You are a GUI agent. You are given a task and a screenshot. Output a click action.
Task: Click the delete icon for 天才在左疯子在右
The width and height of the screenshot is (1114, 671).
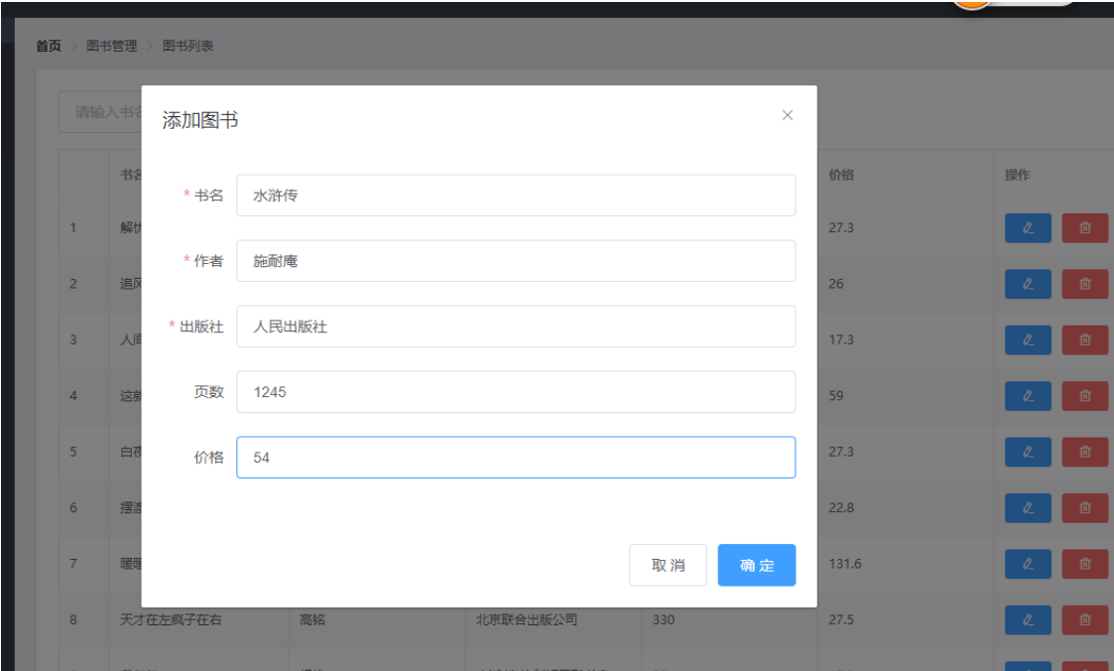[1087, 619]
